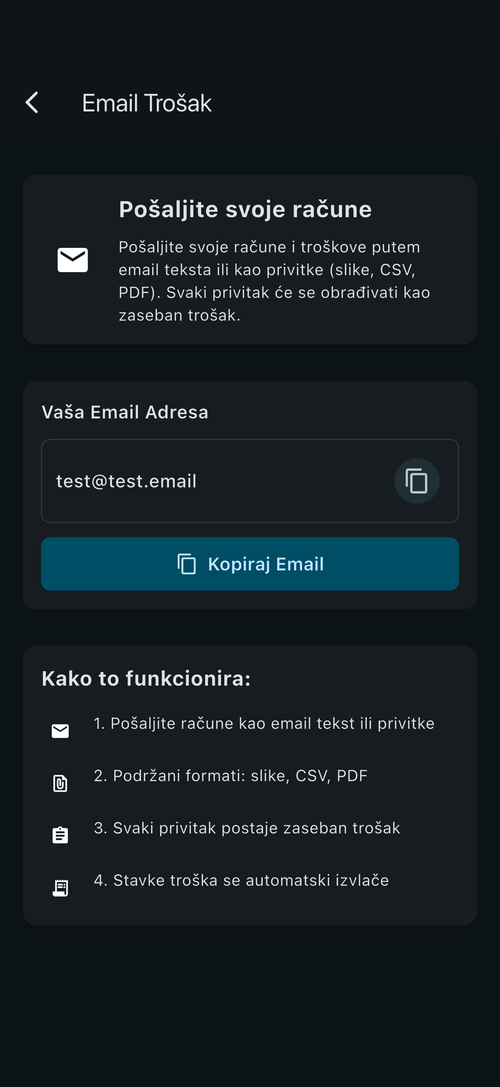Click the copy icon inside Kopiraj Email button
500x1087 pixels.
coord(187,564)
